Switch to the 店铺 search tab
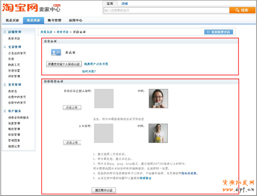 [x=124, y=3]
